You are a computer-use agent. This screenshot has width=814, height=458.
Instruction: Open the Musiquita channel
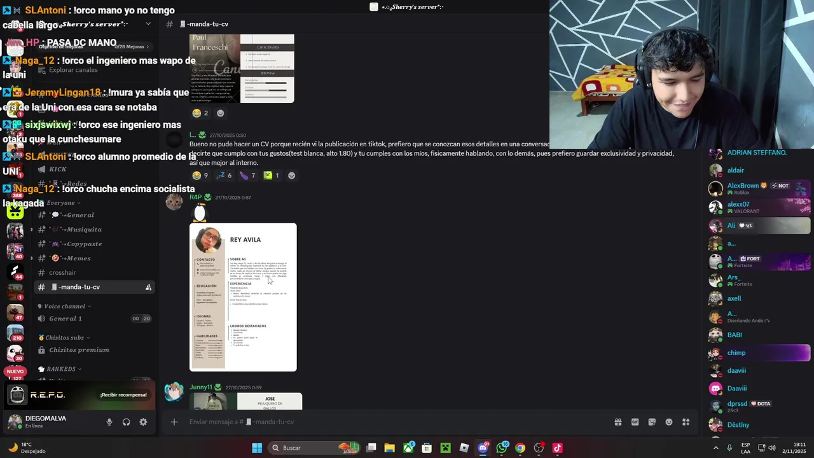tap(94, 229)
